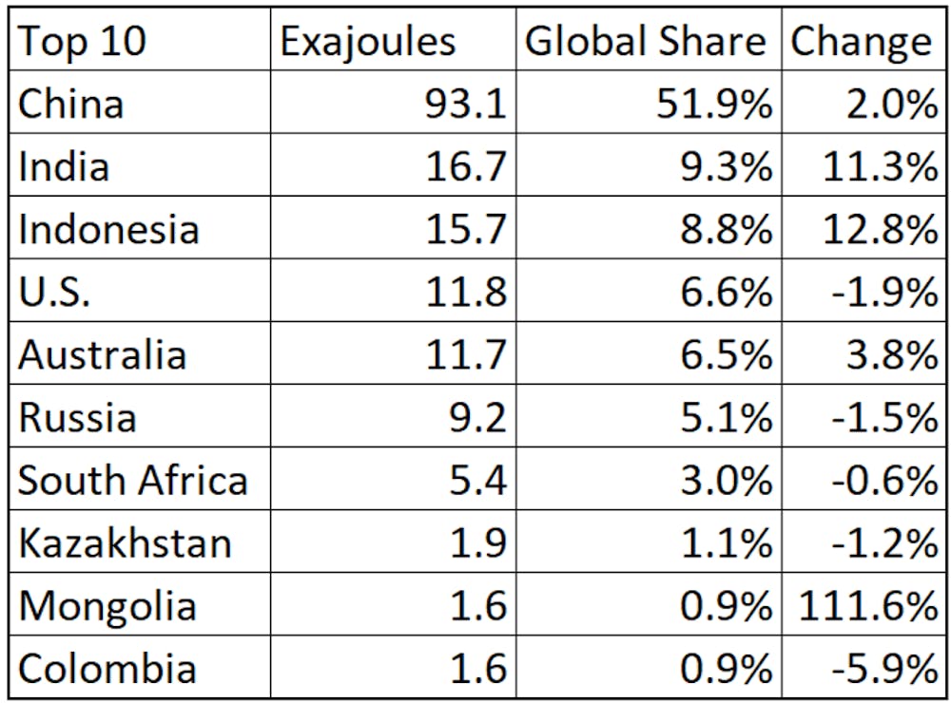Select India's 11.3% change value
The width and height of the screenshot is (951, 703).
(864, 165)
